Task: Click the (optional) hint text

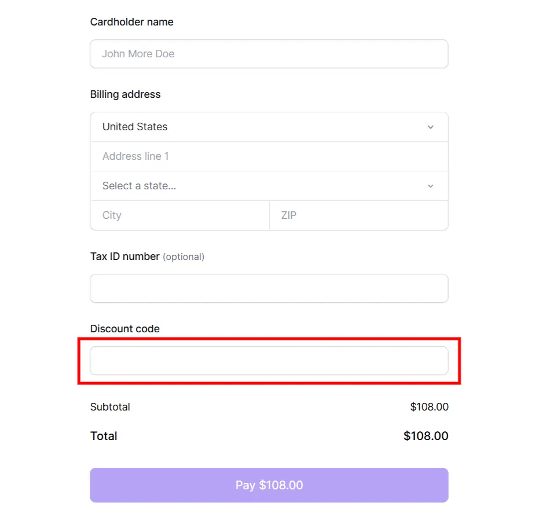Action: [184, 256]
